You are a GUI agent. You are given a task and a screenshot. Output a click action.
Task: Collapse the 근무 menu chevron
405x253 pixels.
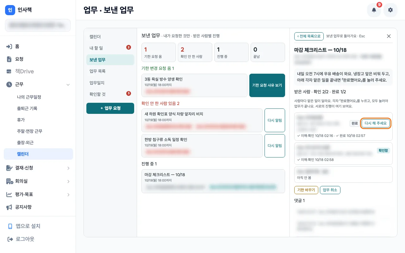[x=68, y=84]
